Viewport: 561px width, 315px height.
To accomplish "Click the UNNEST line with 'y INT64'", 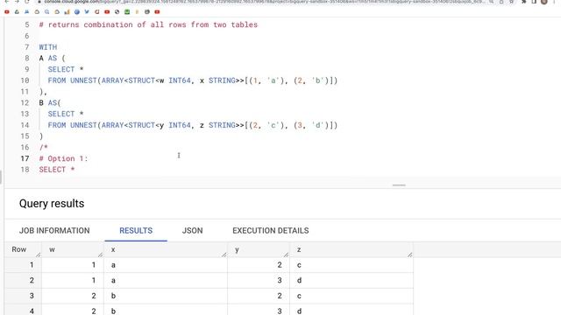I will (193, 125).
